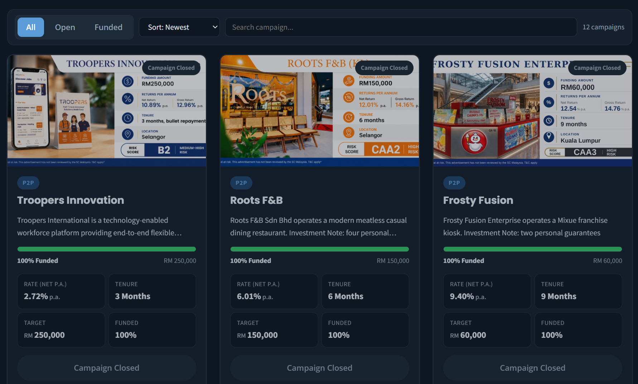
Task: Click the 9 Months tenure value
Action: 559,296
